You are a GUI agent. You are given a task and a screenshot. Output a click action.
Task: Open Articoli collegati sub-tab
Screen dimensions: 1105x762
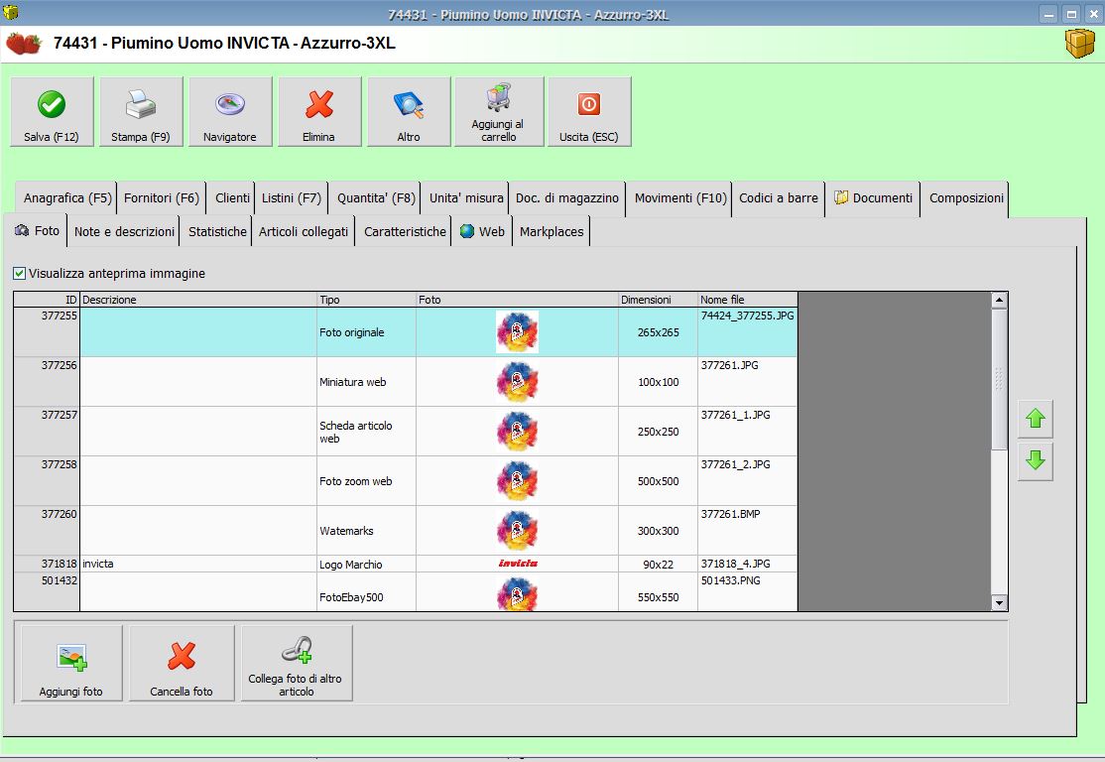(x=303, y=231)
